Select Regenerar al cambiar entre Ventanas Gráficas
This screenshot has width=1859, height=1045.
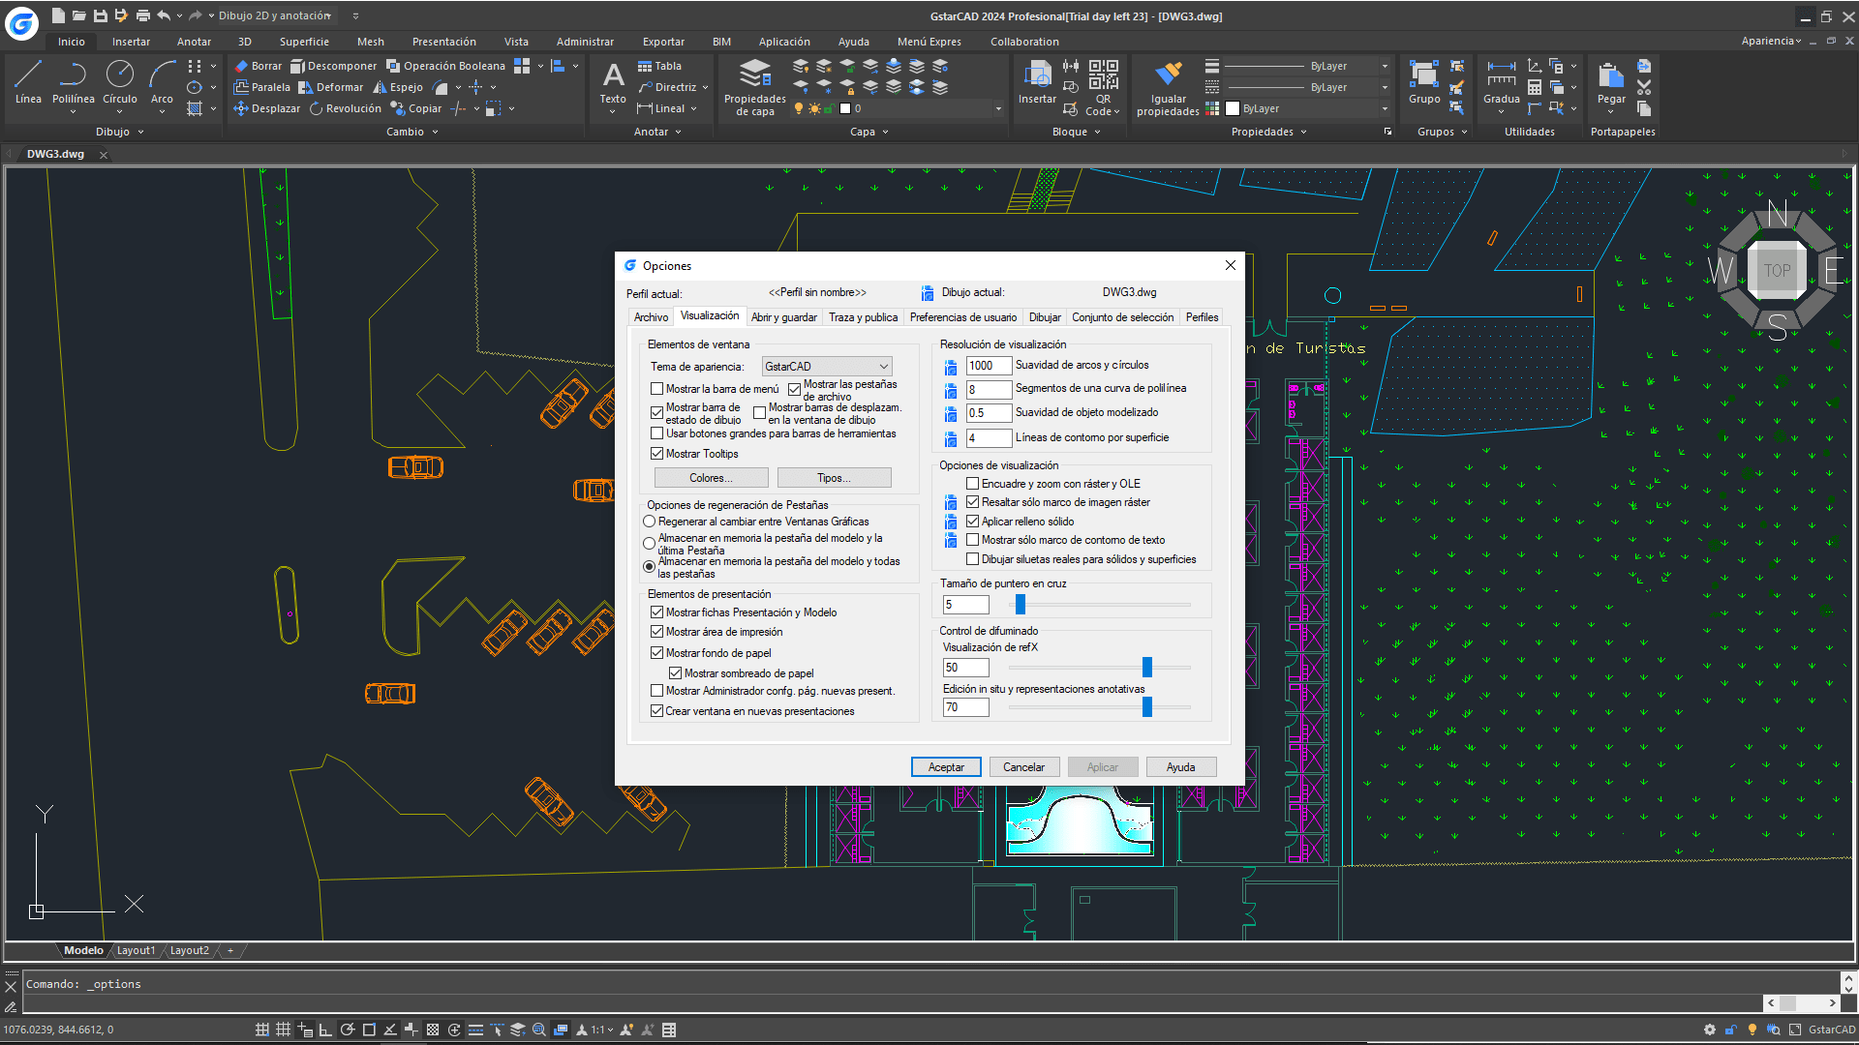coord(650,522)
